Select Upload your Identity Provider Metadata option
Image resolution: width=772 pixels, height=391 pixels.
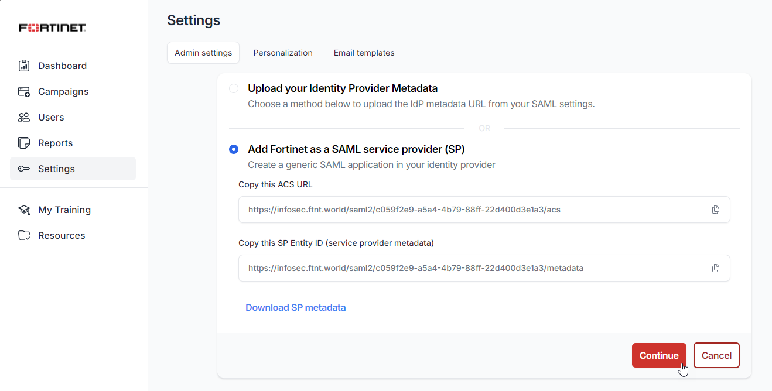pyautogui.click(x=234, y=88)
